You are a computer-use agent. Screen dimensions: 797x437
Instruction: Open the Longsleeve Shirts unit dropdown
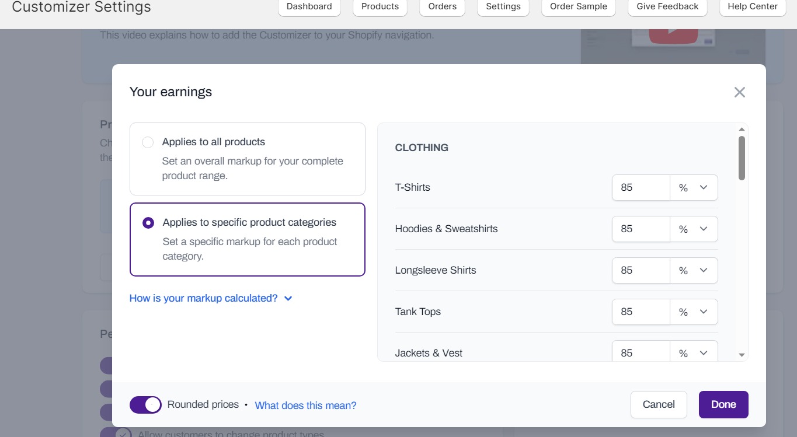click(694, 271)
